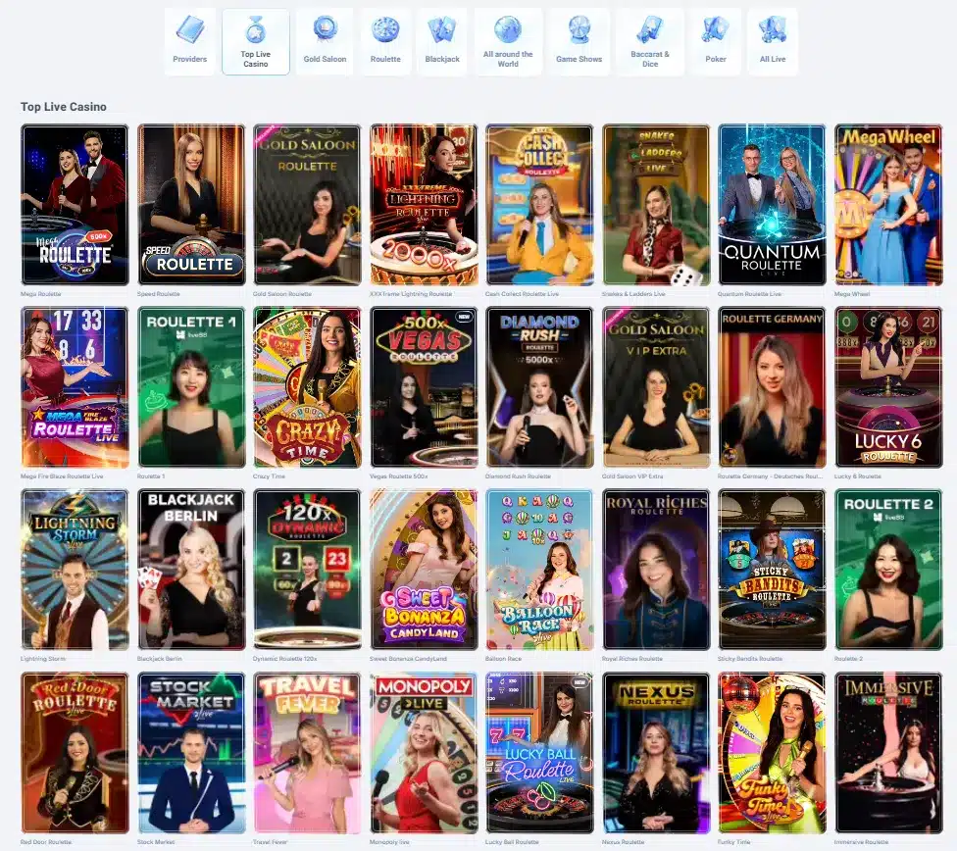Viewport: 957px width, 851px height.
Task: Click the 'Funky Time' caption text
Action: pyautogui.click(x=734, y=842)
